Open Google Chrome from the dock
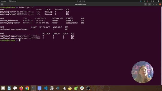162x91 pixels. (27, 88)
